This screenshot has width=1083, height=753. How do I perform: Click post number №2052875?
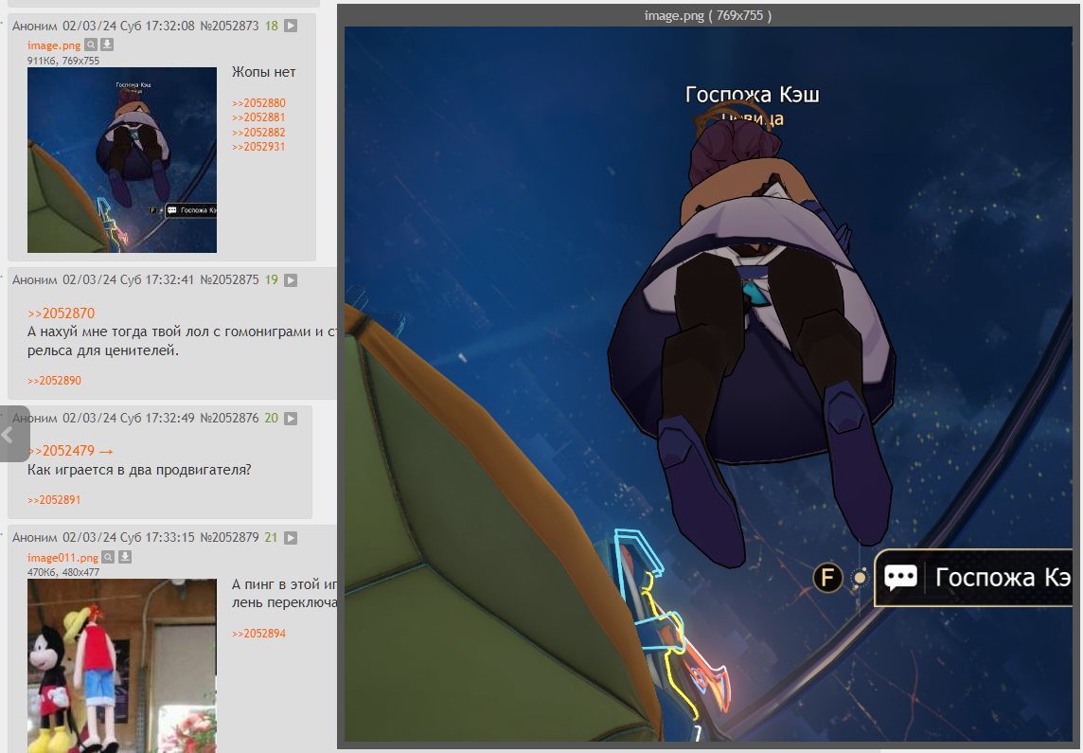click(x=229, y=279)
